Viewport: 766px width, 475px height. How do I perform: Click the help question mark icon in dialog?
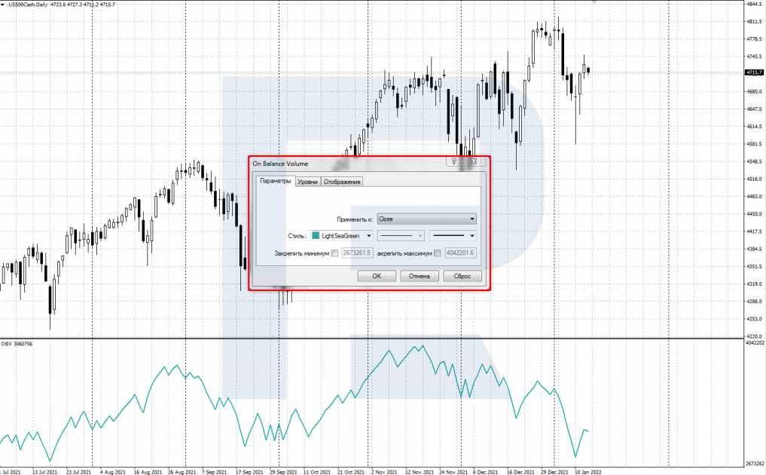click(454, 162)
